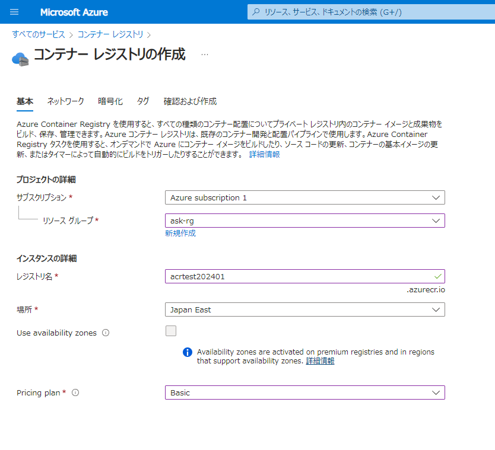Open the Pricing plan dropdown showing Basic
The width and height of the screenshot is (495, 450).
pyautogui.click(x=305, y=392)
